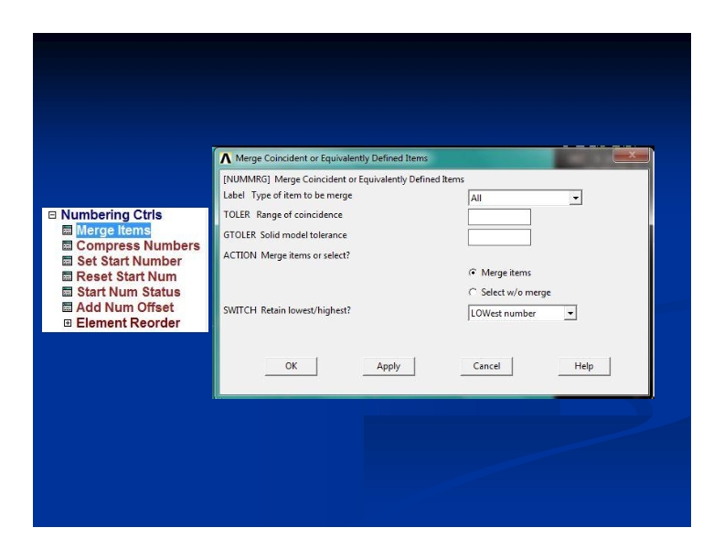Click the Compress Numbers dialog icon

click(67, 246)
